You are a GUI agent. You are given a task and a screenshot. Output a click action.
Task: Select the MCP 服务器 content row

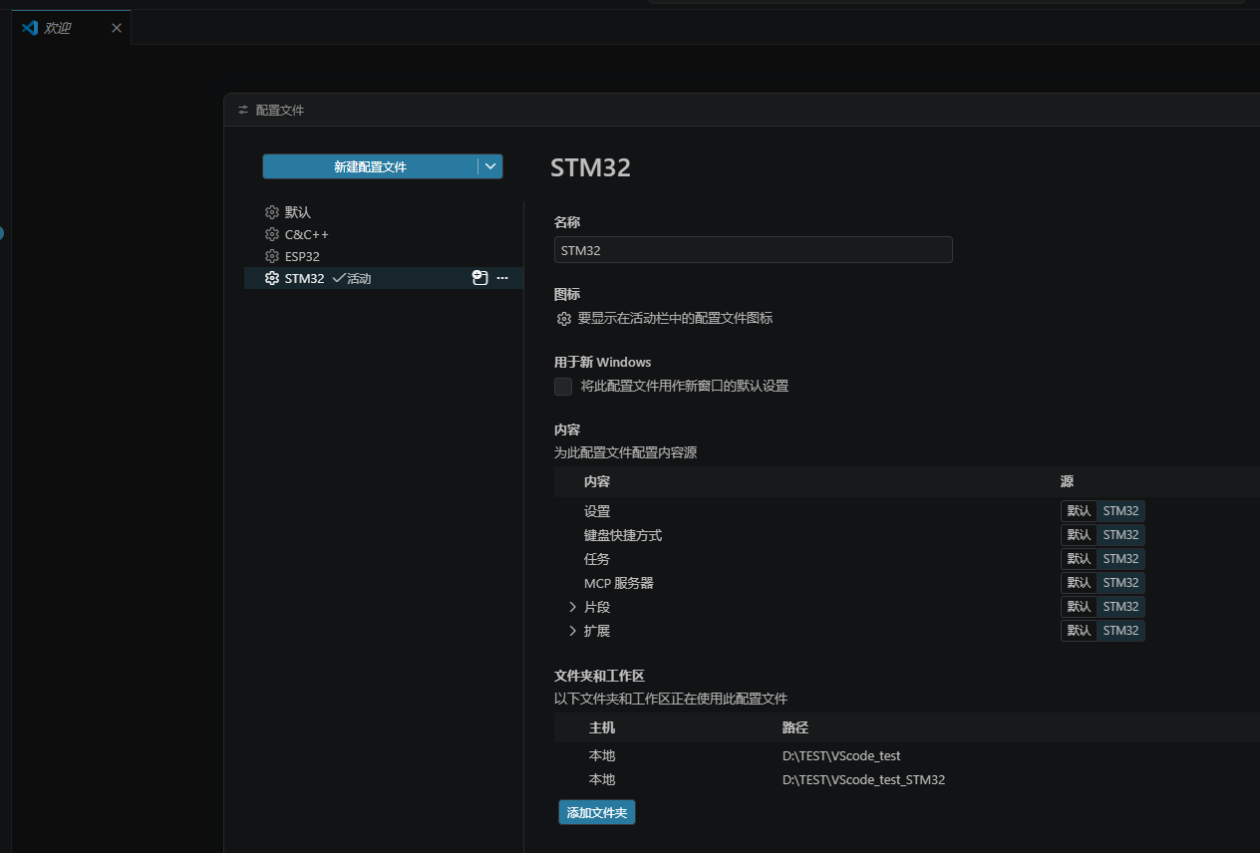pos(907,583)
